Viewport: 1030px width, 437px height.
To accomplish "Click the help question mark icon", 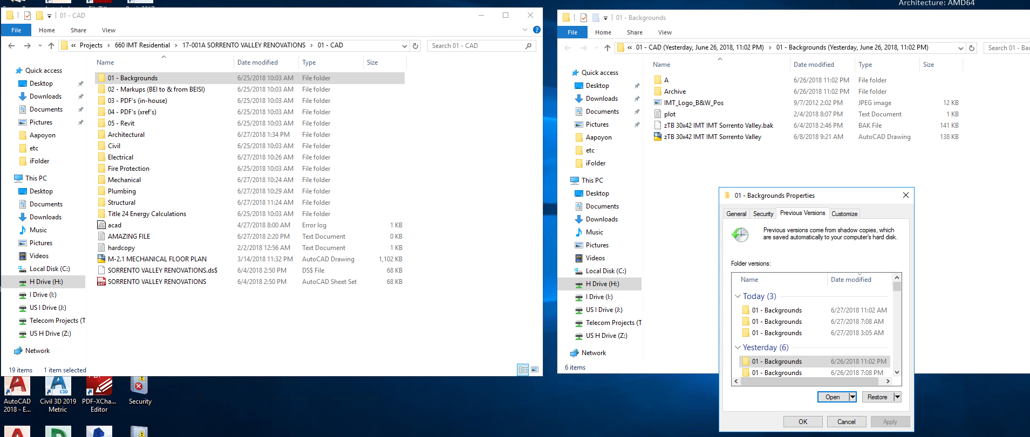I will pos(536,30).
